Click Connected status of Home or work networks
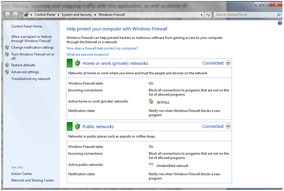 (213, 63)
